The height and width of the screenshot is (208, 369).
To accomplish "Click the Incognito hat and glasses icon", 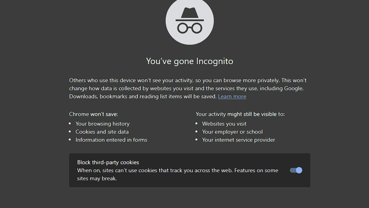I will click(x=190, y=21).
